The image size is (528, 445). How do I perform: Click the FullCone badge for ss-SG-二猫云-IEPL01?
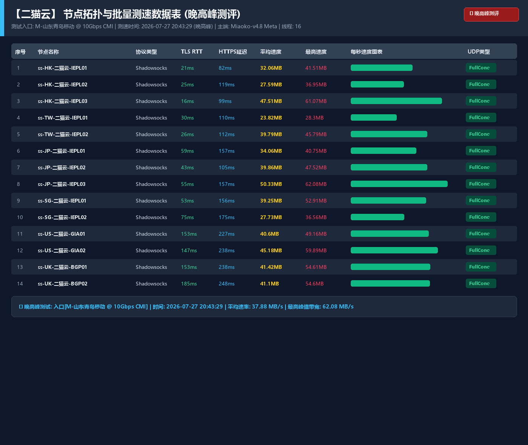tap(481, 201)
